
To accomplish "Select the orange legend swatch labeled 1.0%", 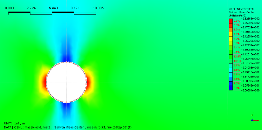I will click(x=231, y=30).
